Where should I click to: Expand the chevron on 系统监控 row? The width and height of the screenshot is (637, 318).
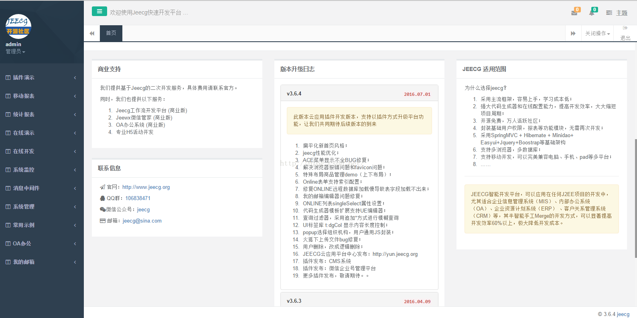point(75,170)
